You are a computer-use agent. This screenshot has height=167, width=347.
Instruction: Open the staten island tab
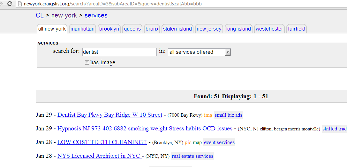coord(177,29)
